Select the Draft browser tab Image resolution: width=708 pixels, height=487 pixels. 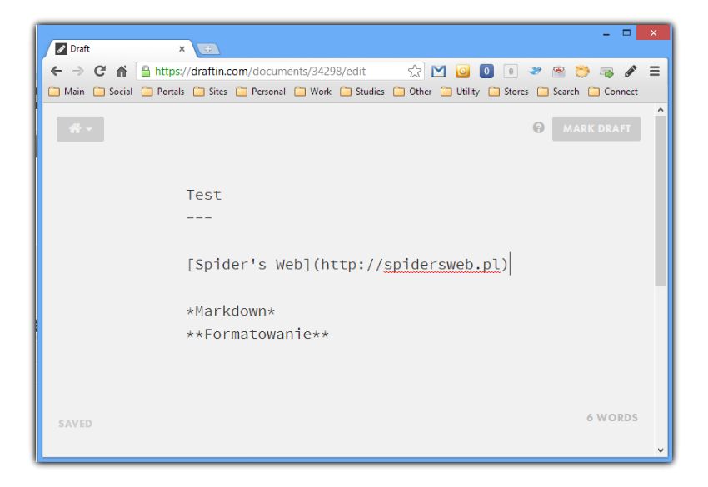pos(120,49)
